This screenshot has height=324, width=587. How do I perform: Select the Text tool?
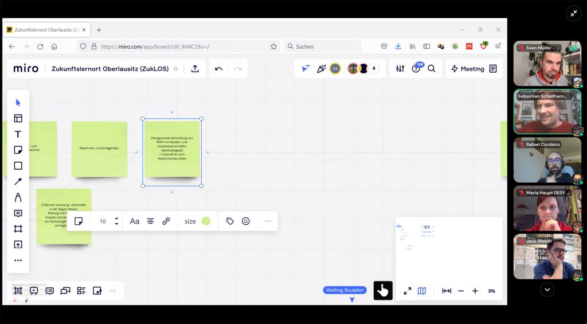(x=18, y=134)
